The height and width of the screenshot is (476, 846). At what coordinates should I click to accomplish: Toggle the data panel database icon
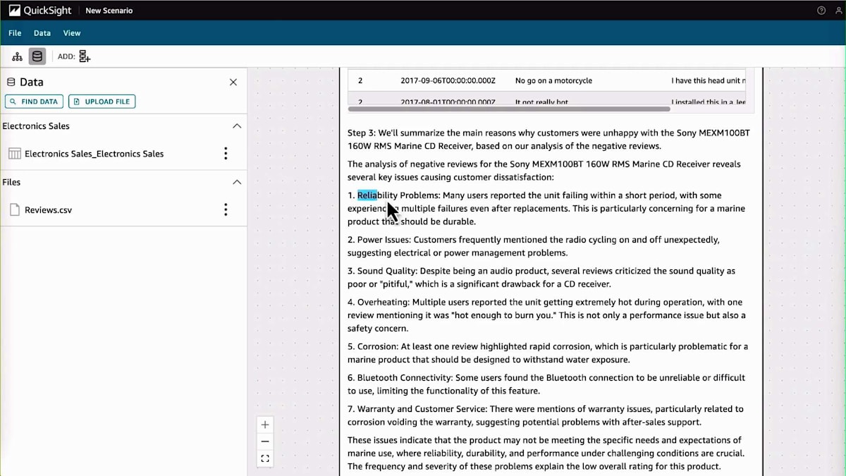click(x=37, y=56)
